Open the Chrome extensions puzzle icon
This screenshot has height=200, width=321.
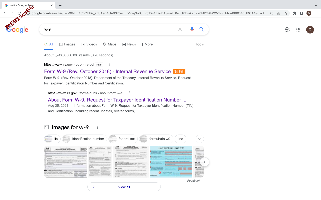click(x=295, y=13)
